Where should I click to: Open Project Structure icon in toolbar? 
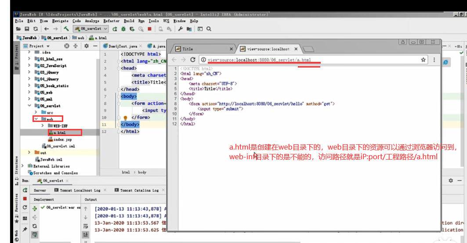(x=189, y=29)
